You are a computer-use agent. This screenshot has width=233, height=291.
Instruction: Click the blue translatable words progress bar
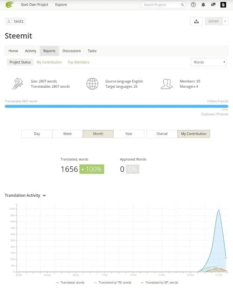(116, 106)
